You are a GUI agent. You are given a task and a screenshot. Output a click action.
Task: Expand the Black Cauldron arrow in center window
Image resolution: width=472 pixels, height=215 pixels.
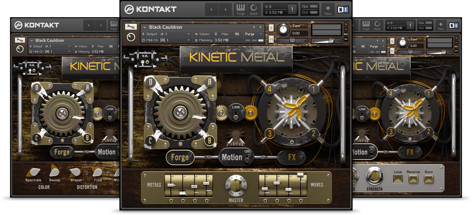point(145,27)
